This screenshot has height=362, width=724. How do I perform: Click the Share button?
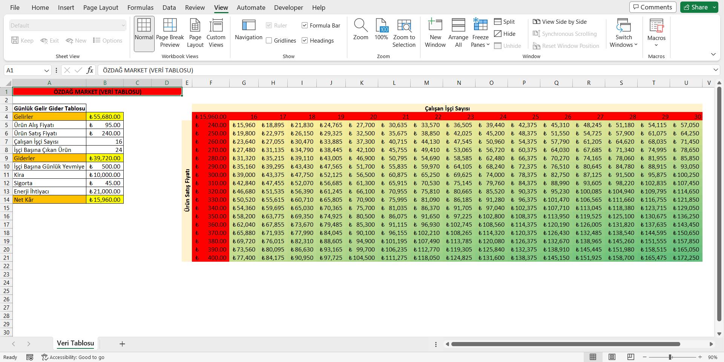click(x=696, y=7)
